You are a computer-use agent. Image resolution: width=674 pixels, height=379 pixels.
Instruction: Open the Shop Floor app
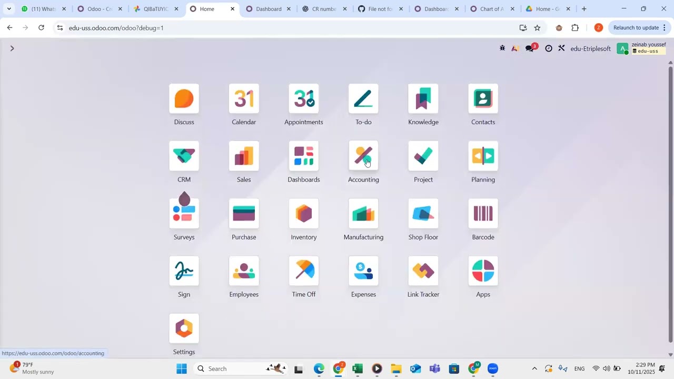coord(423,214)
